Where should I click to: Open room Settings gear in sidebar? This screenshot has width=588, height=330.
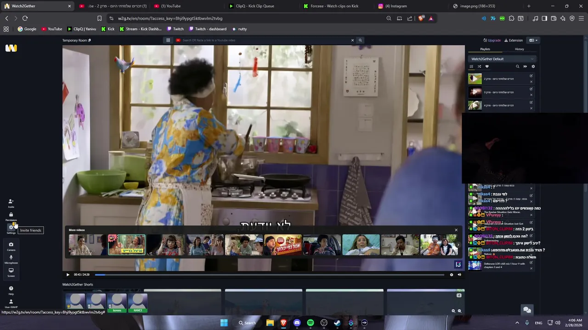11,229
